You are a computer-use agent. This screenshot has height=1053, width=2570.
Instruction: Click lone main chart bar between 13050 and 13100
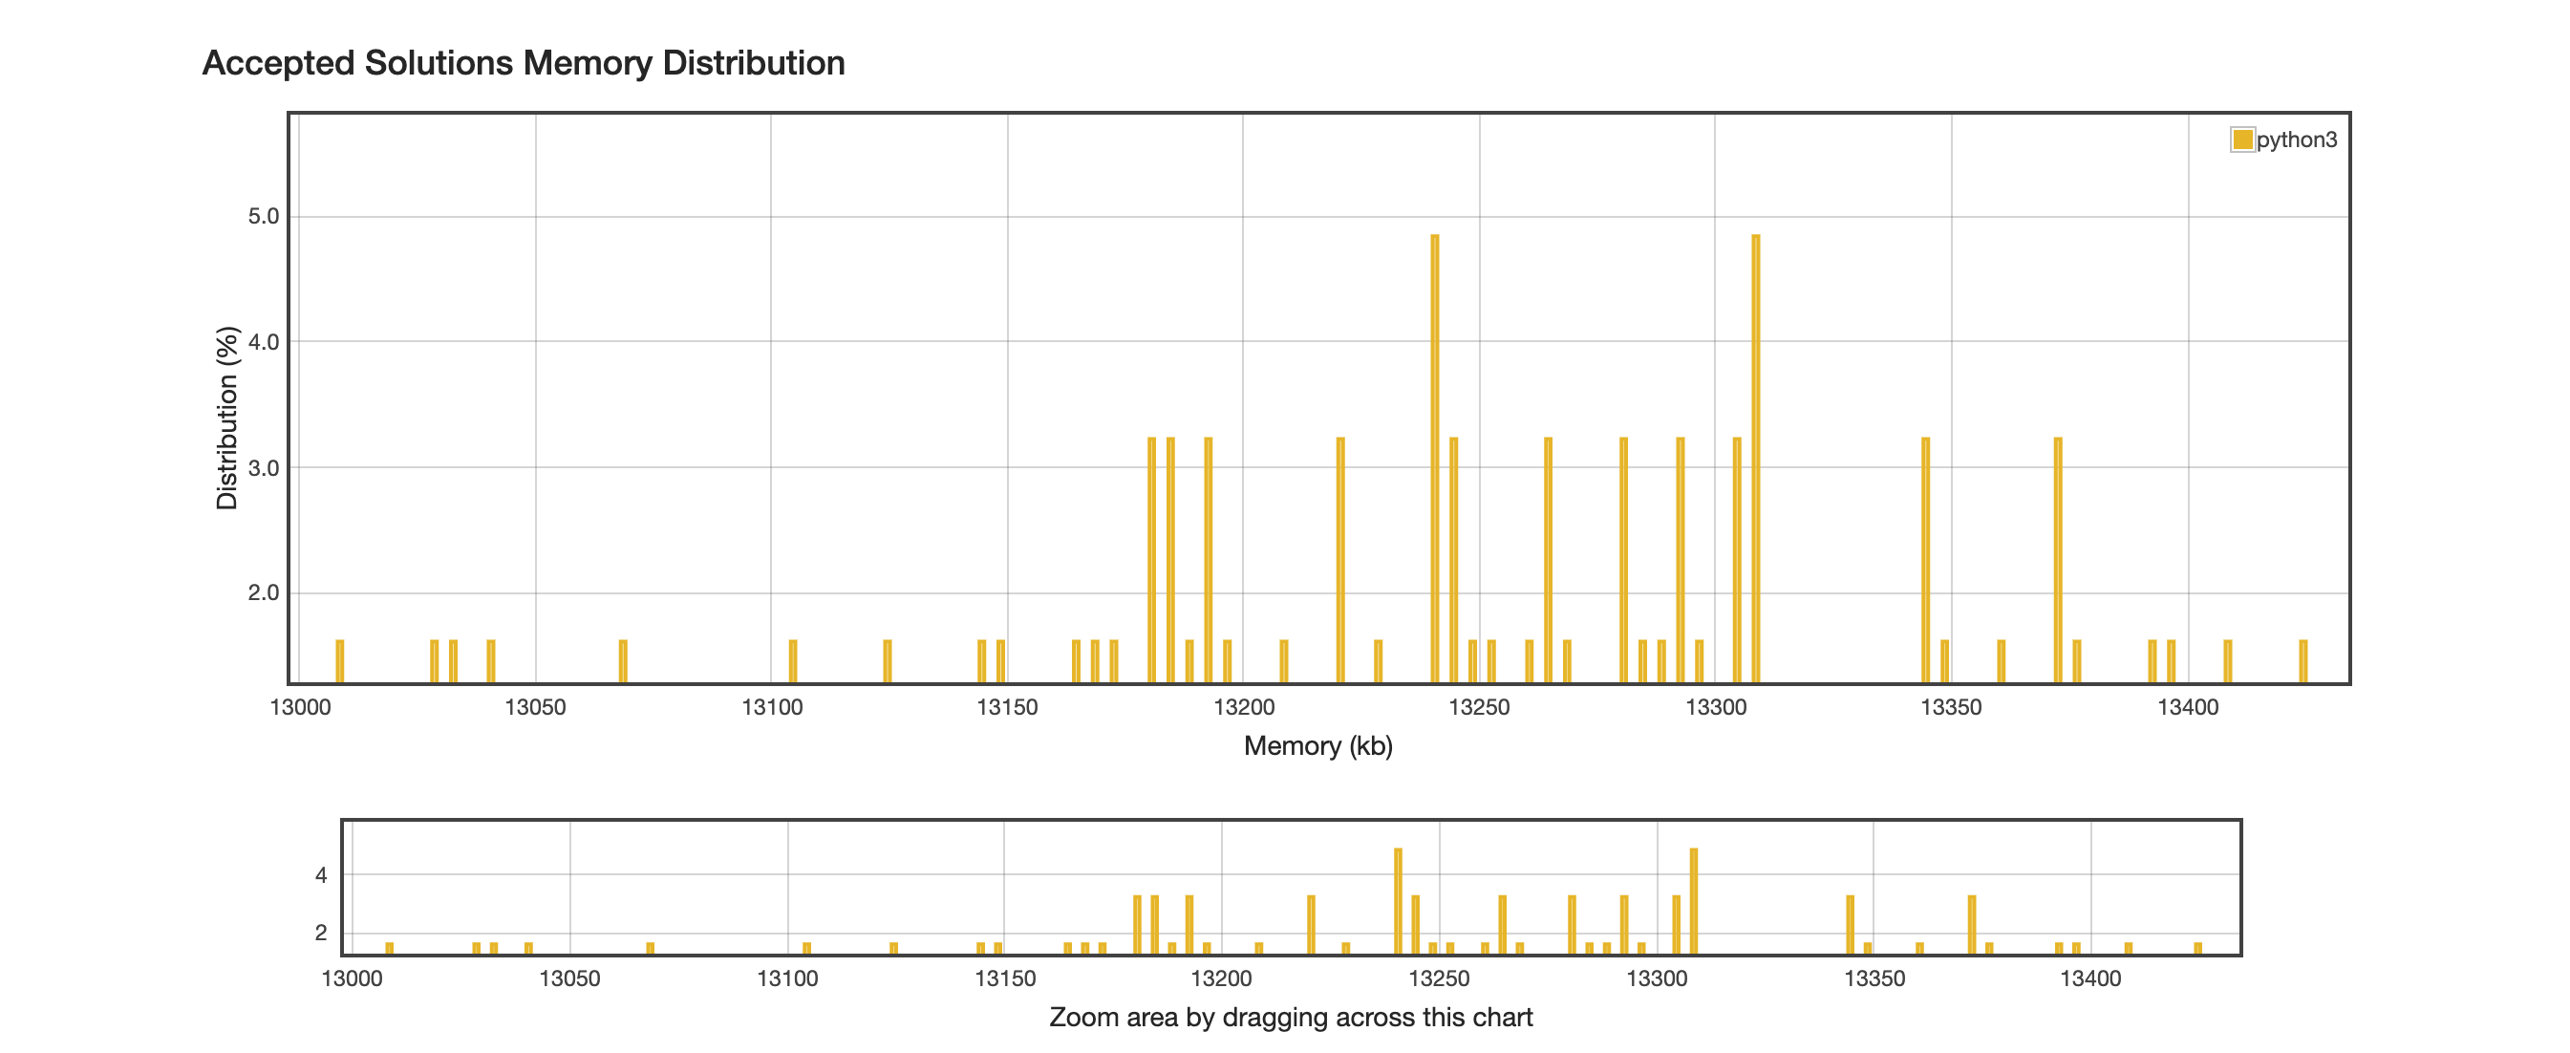623,660
